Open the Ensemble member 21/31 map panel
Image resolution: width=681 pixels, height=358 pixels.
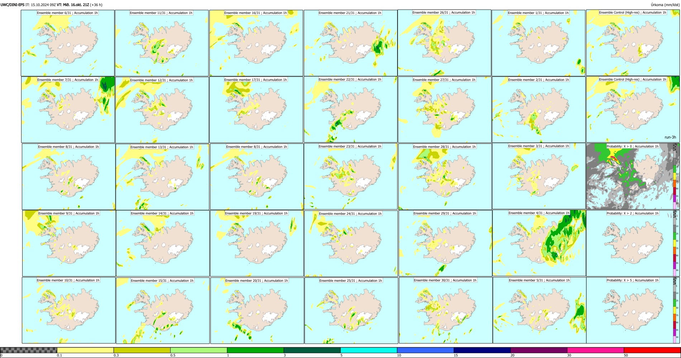351,43
